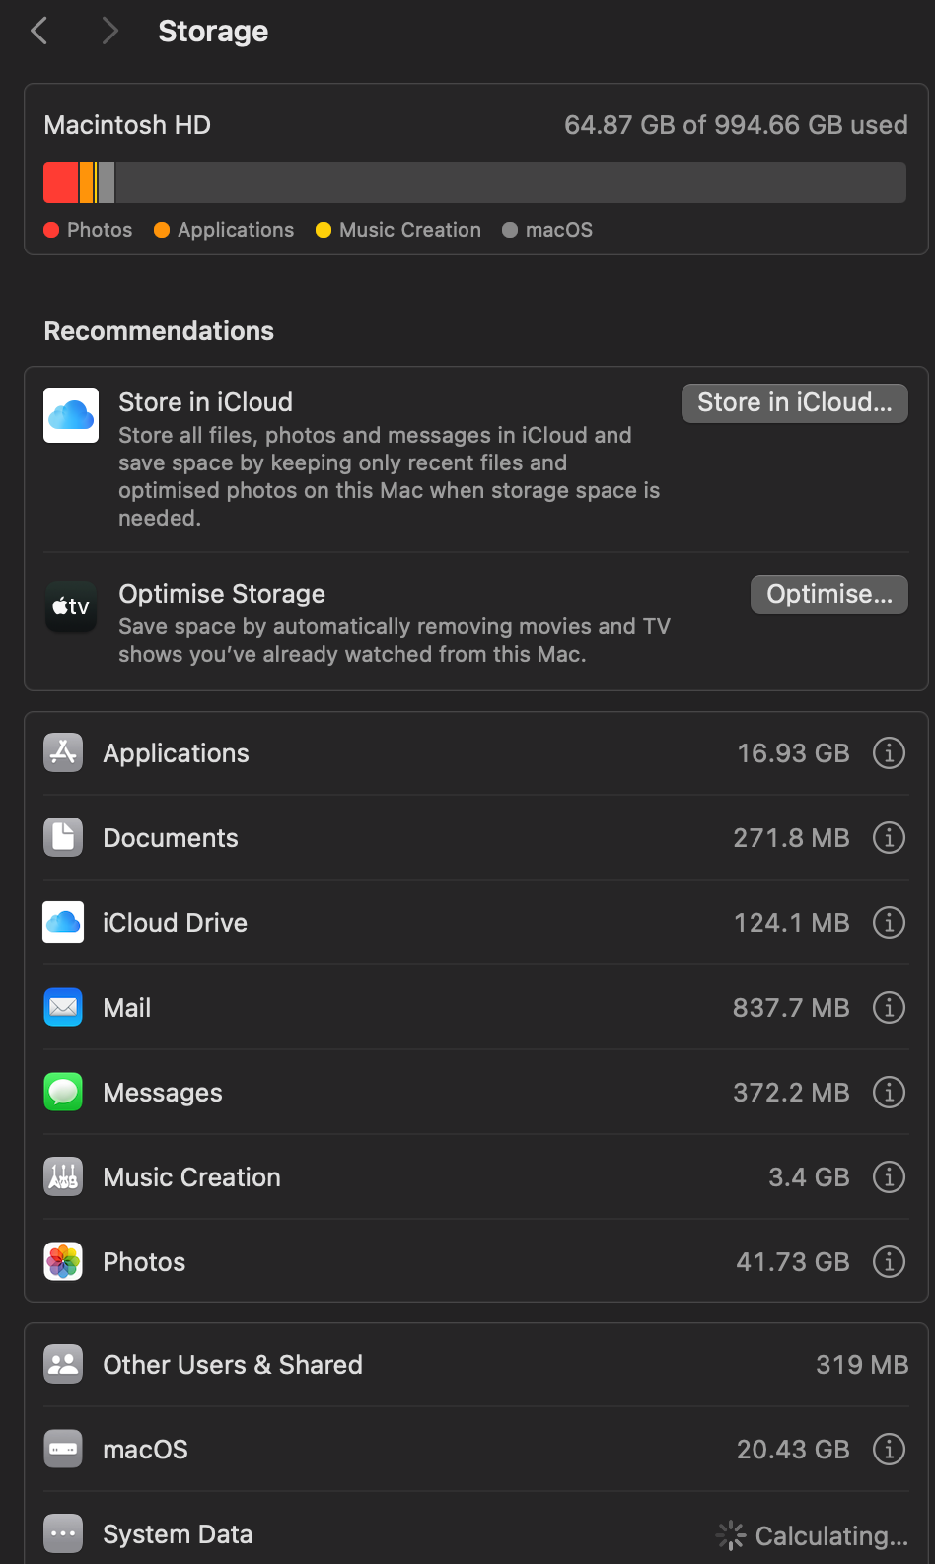Show info for Mail
The image size is (935, 1564).
889,1007
